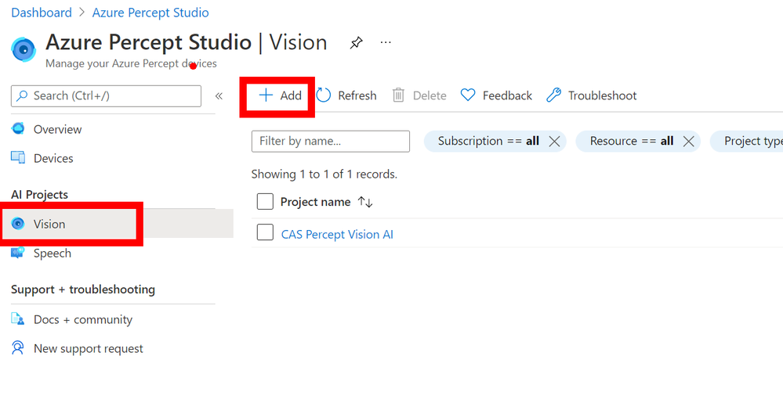The width and height of the screenshot is (783, 410).
Task: Navigate to Dashboard breadcrumb
Action: [42, 13]
